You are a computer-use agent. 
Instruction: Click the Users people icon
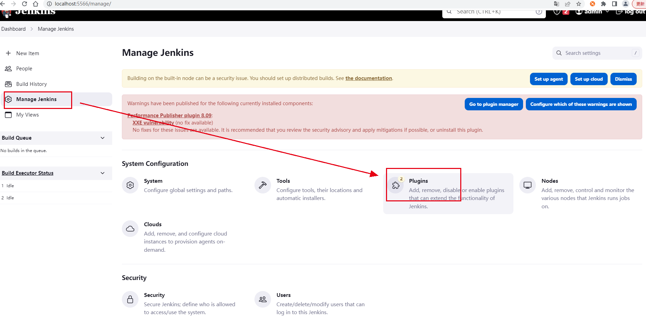pos(263,299)
